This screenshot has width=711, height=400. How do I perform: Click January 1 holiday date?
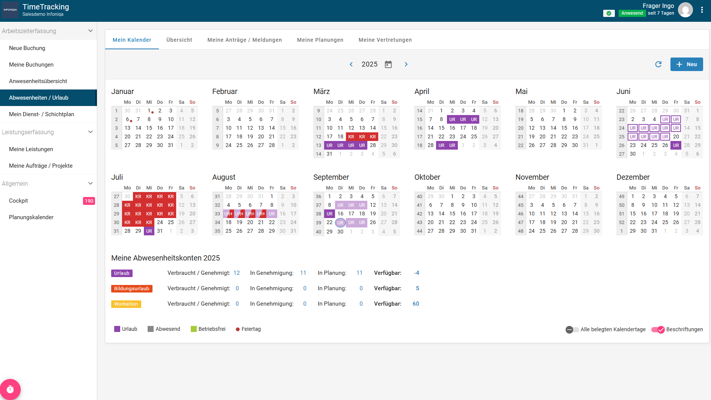point(149,111)
